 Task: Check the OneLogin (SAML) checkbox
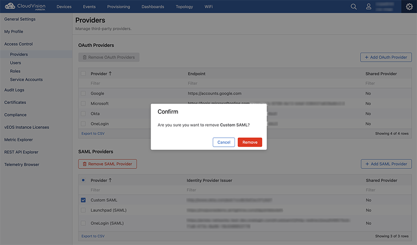click(83, 223)
